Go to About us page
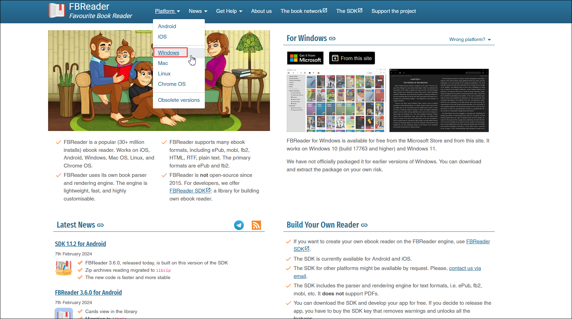This screenshot has width=572, height=319. [x=261, y=11]
